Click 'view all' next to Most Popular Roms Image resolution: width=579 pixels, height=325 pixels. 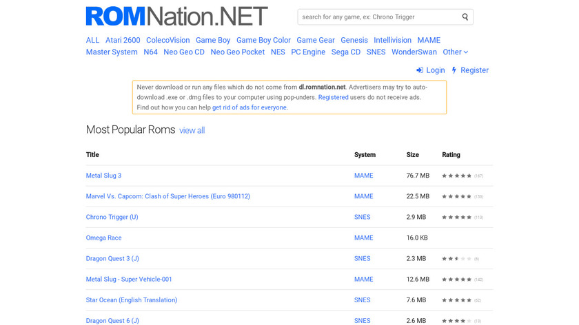(x=192, y=130)
